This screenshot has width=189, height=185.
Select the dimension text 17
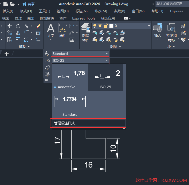point(57,140)
